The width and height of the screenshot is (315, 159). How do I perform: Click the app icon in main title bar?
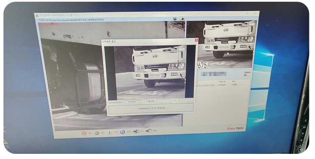[37, 15]
